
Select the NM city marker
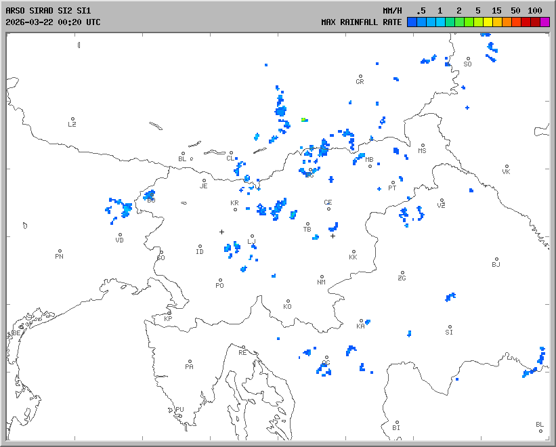pyautogui.click(x=322, y=276)
